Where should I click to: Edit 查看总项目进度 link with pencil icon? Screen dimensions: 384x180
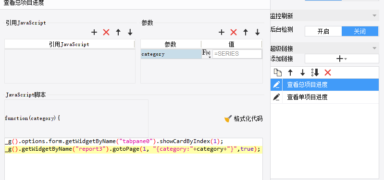pos(276,84)
